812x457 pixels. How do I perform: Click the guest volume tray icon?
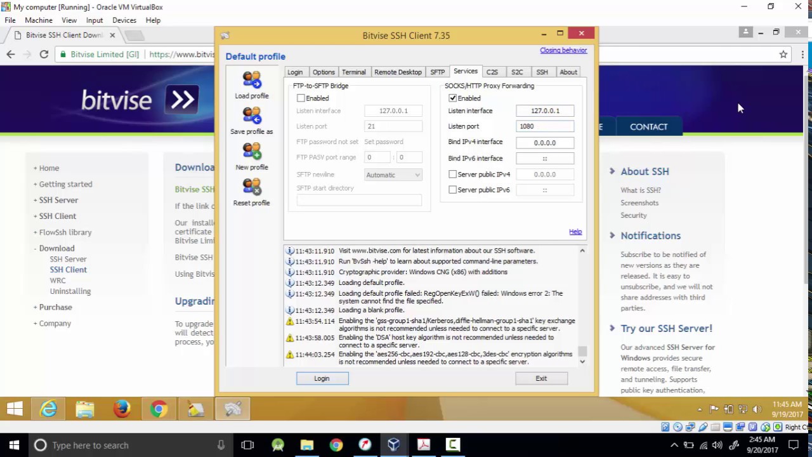tap(756, 410)
